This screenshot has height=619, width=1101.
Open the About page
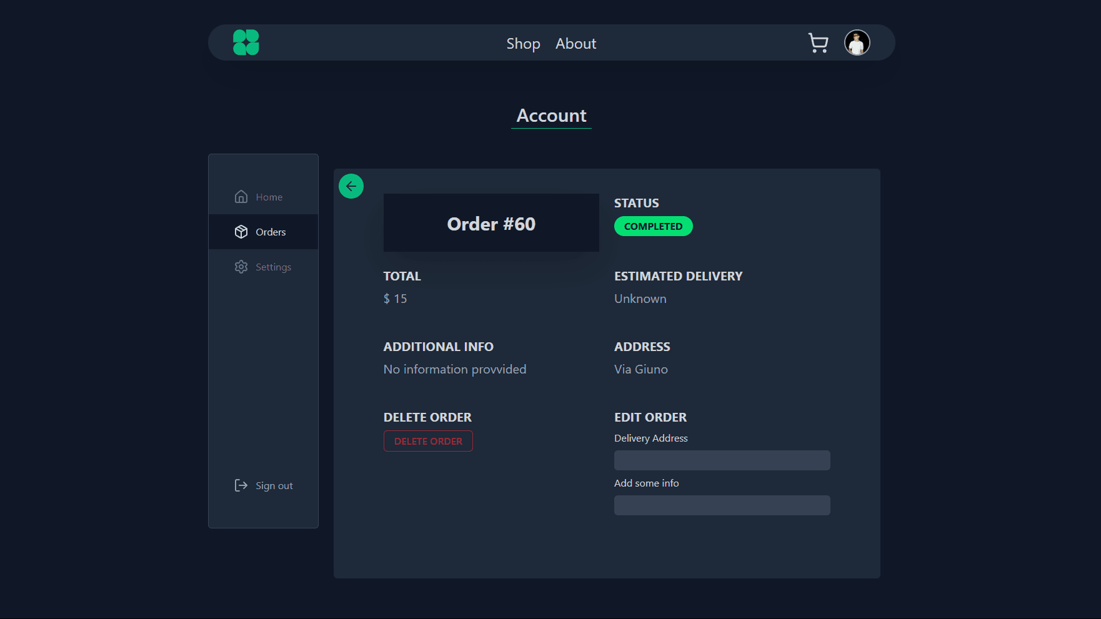click(575, 44)
